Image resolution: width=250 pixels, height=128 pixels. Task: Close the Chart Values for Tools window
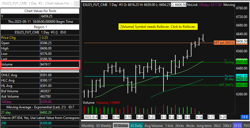[x=77, y=4]
